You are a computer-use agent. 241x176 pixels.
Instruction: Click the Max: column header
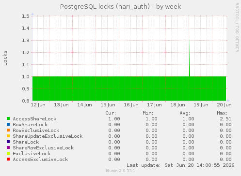[x=222, y=113]
